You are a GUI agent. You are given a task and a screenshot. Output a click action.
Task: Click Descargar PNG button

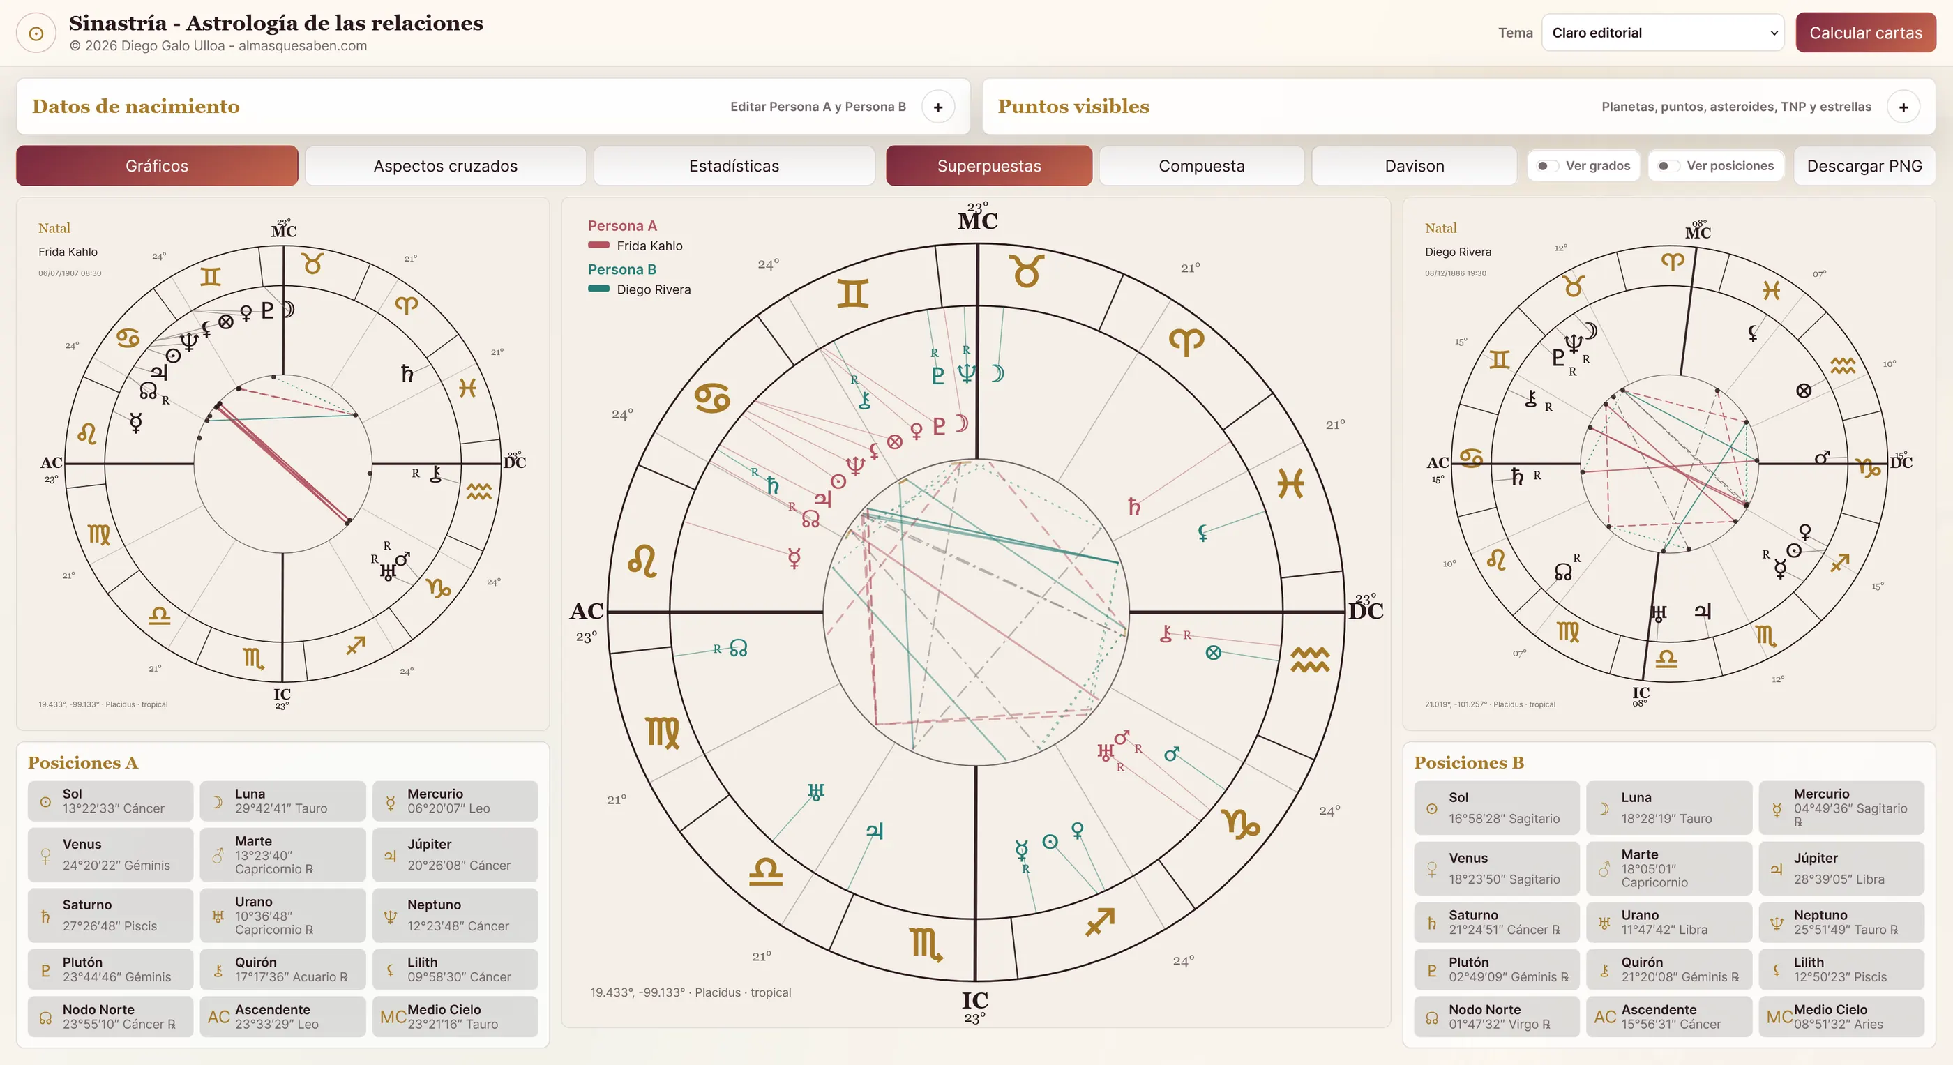(x=1864, y=166)
